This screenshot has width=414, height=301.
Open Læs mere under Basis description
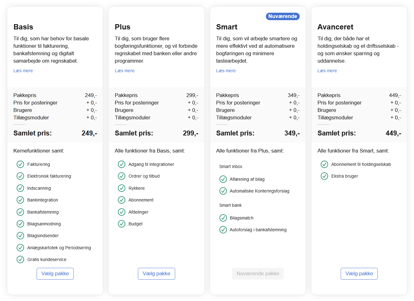coord(23,71)
